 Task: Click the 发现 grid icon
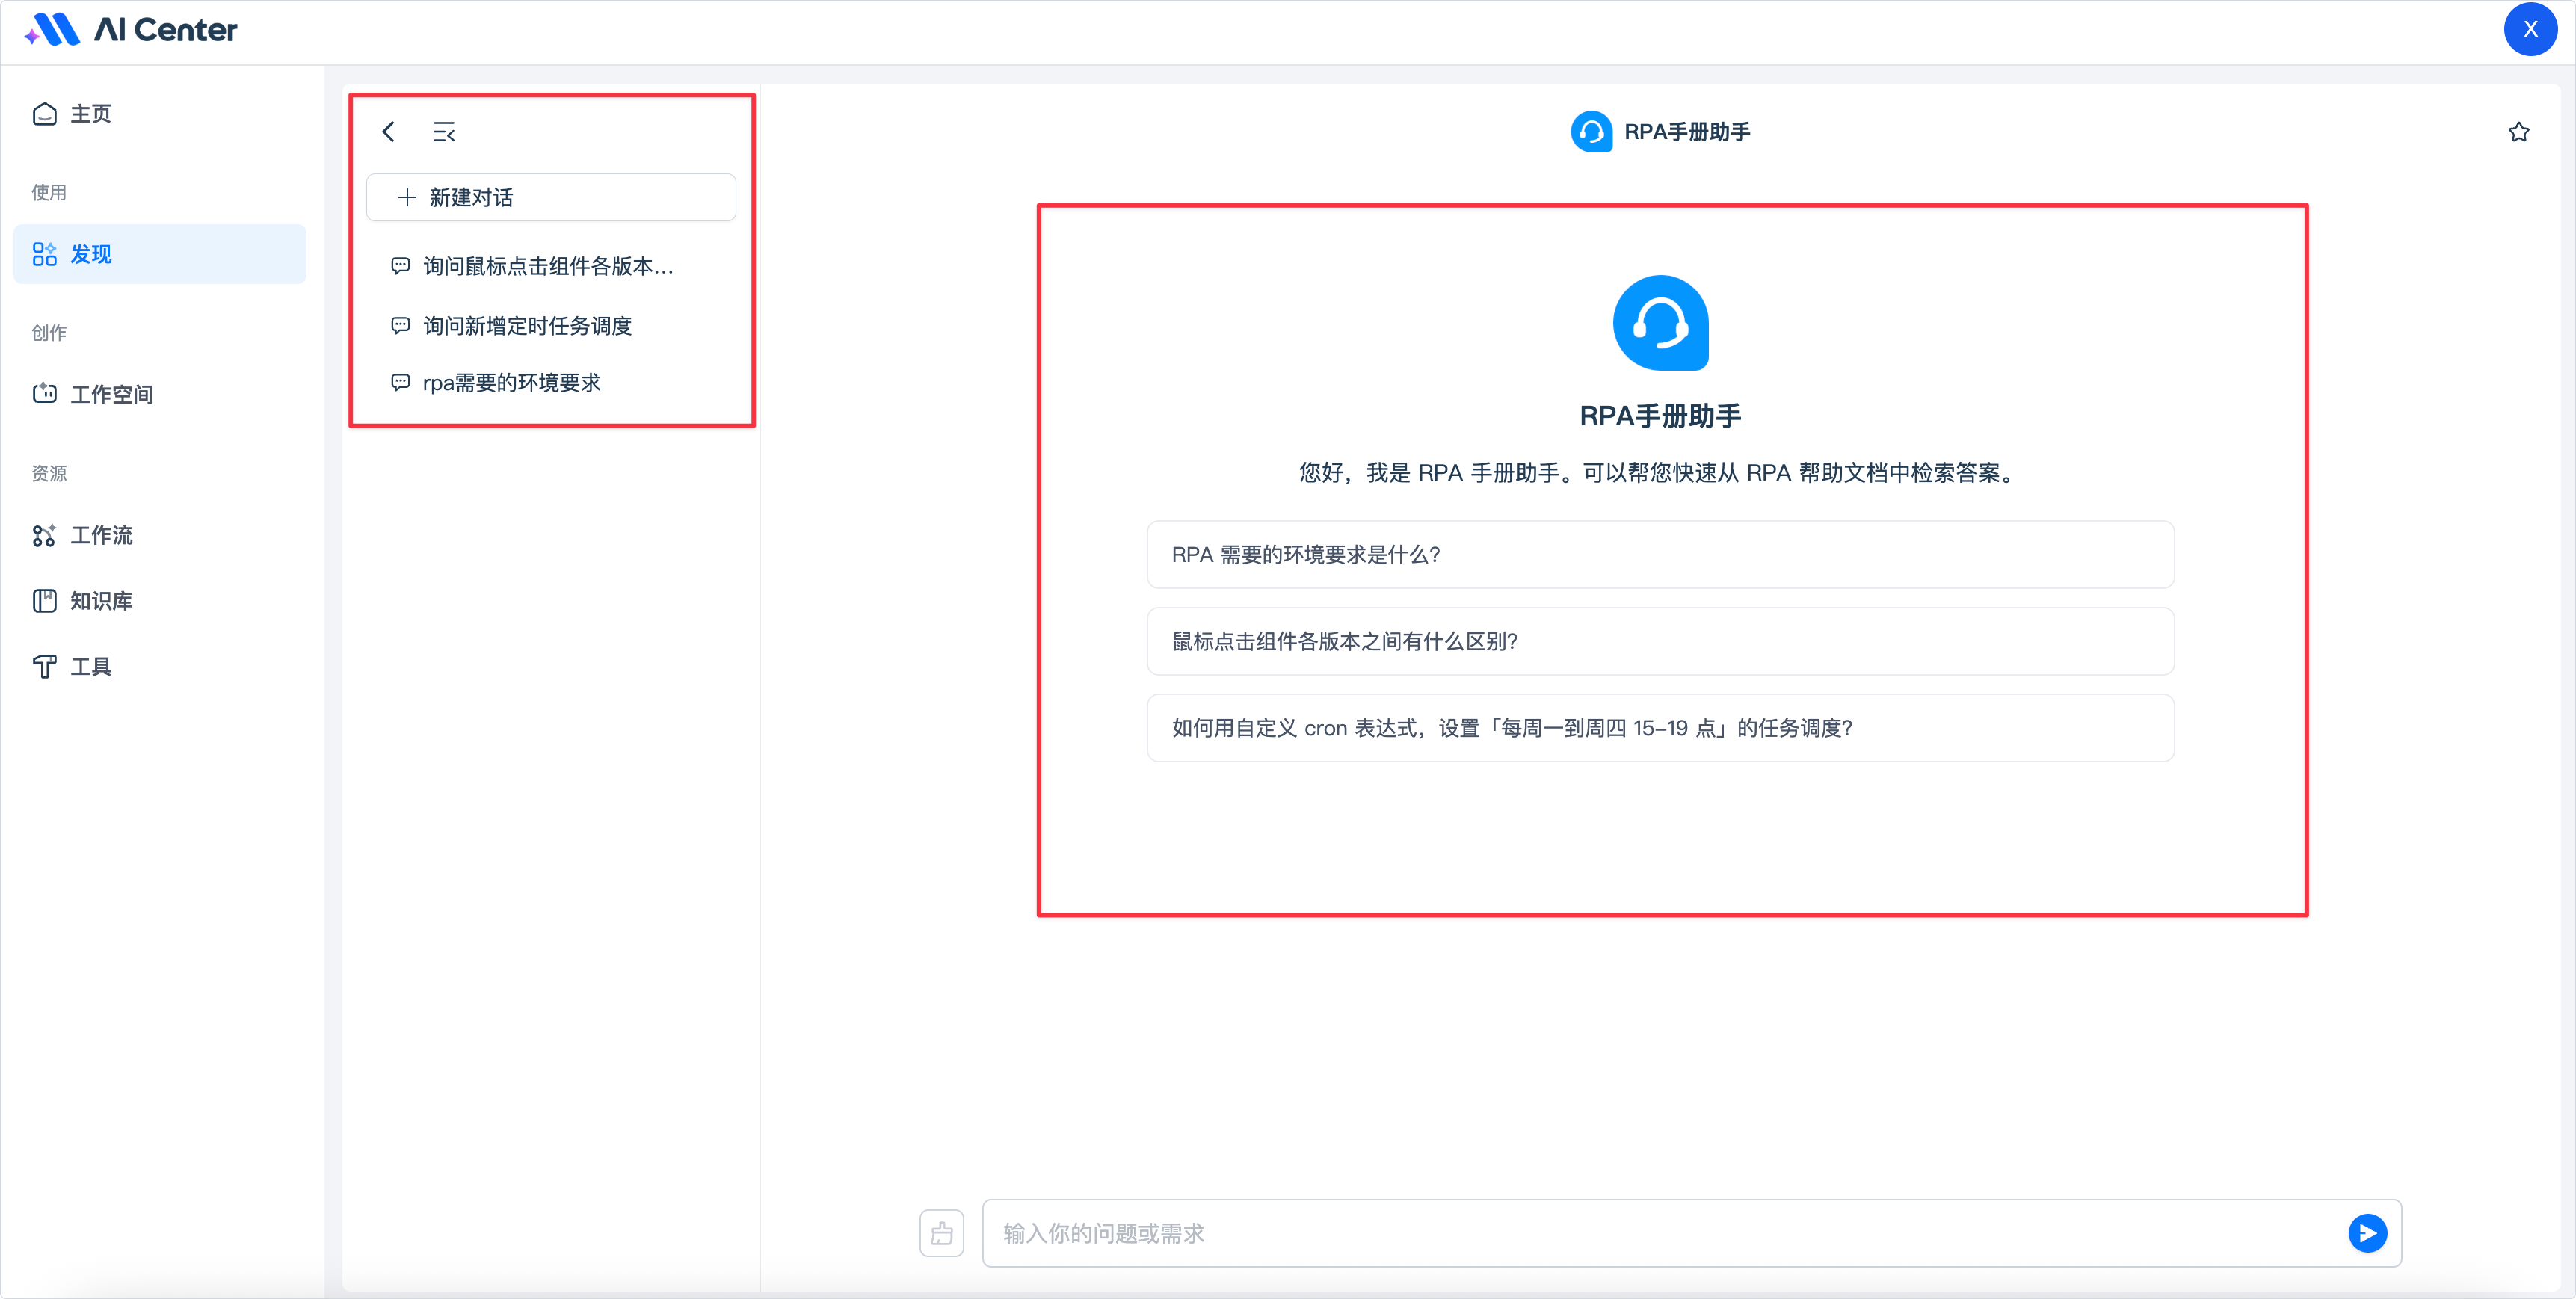point(44,254)
